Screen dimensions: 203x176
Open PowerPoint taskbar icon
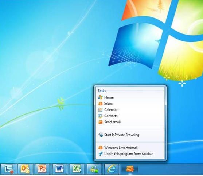42,169
